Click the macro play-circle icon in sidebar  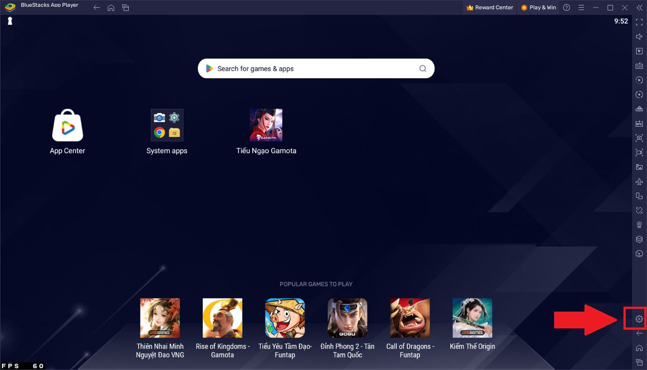click(639, 80)
